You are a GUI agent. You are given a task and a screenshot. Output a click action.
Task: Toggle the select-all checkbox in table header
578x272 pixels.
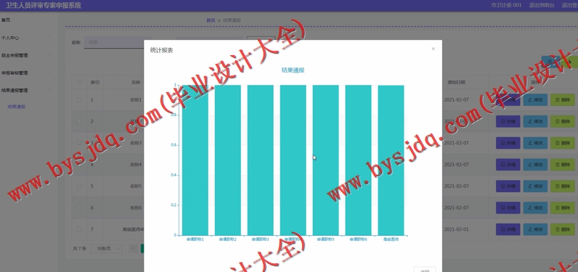[79, 82]
